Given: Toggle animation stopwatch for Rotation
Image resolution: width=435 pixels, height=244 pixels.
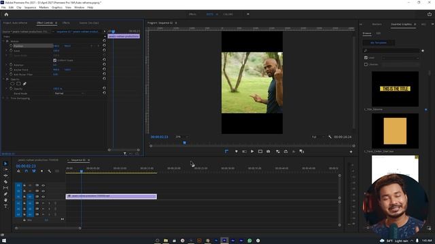Looking at the screenshot, I should [x=11, y=65].
